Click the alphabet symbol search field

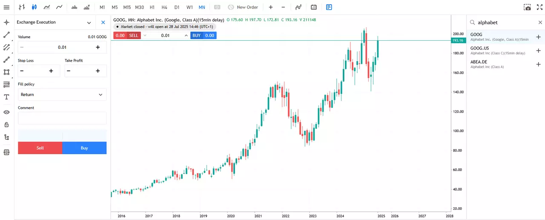pyautogui.click(x=505, y=23)
